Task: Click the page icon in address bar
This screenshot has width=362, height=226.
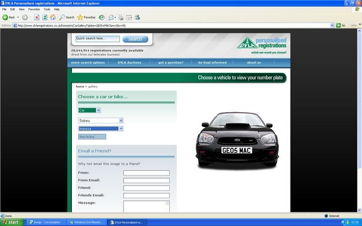Action: point(15,25)
